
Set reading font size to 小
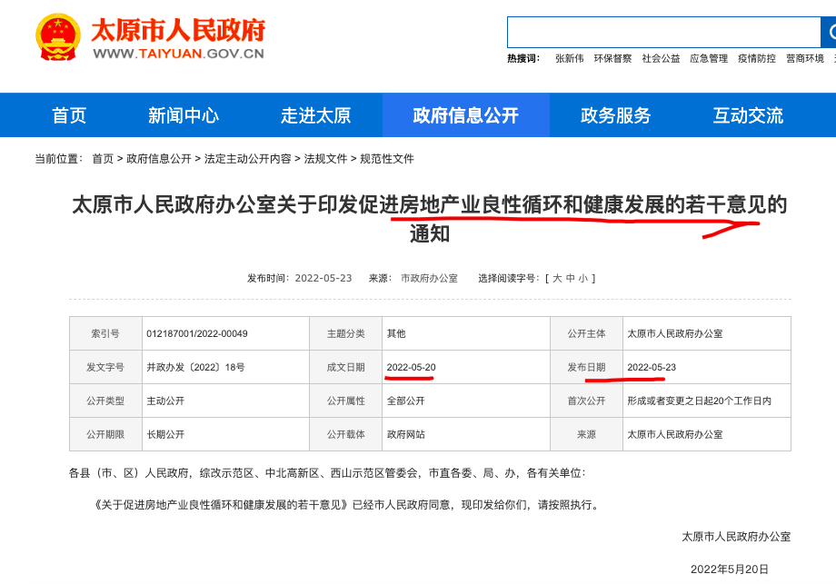pyautogui.click(x=582, y=279)
